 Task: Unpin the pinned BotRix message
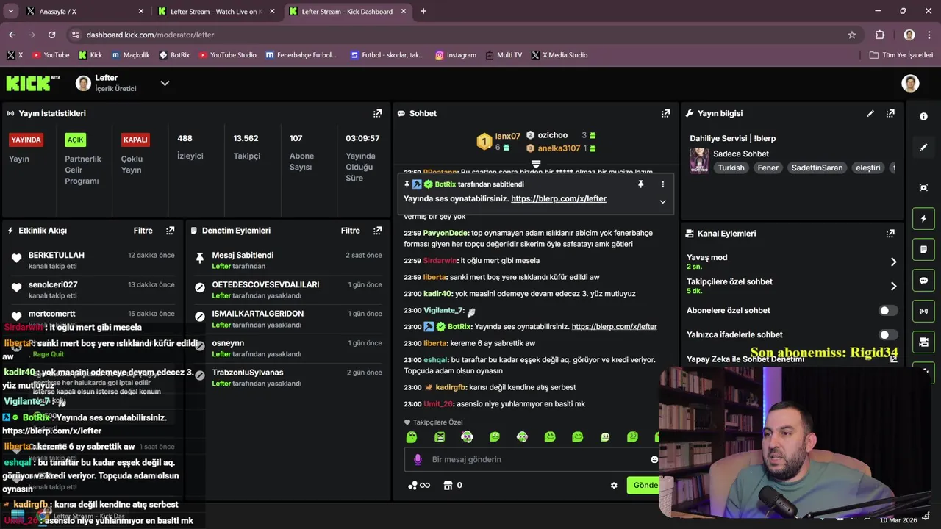point(640,184)
